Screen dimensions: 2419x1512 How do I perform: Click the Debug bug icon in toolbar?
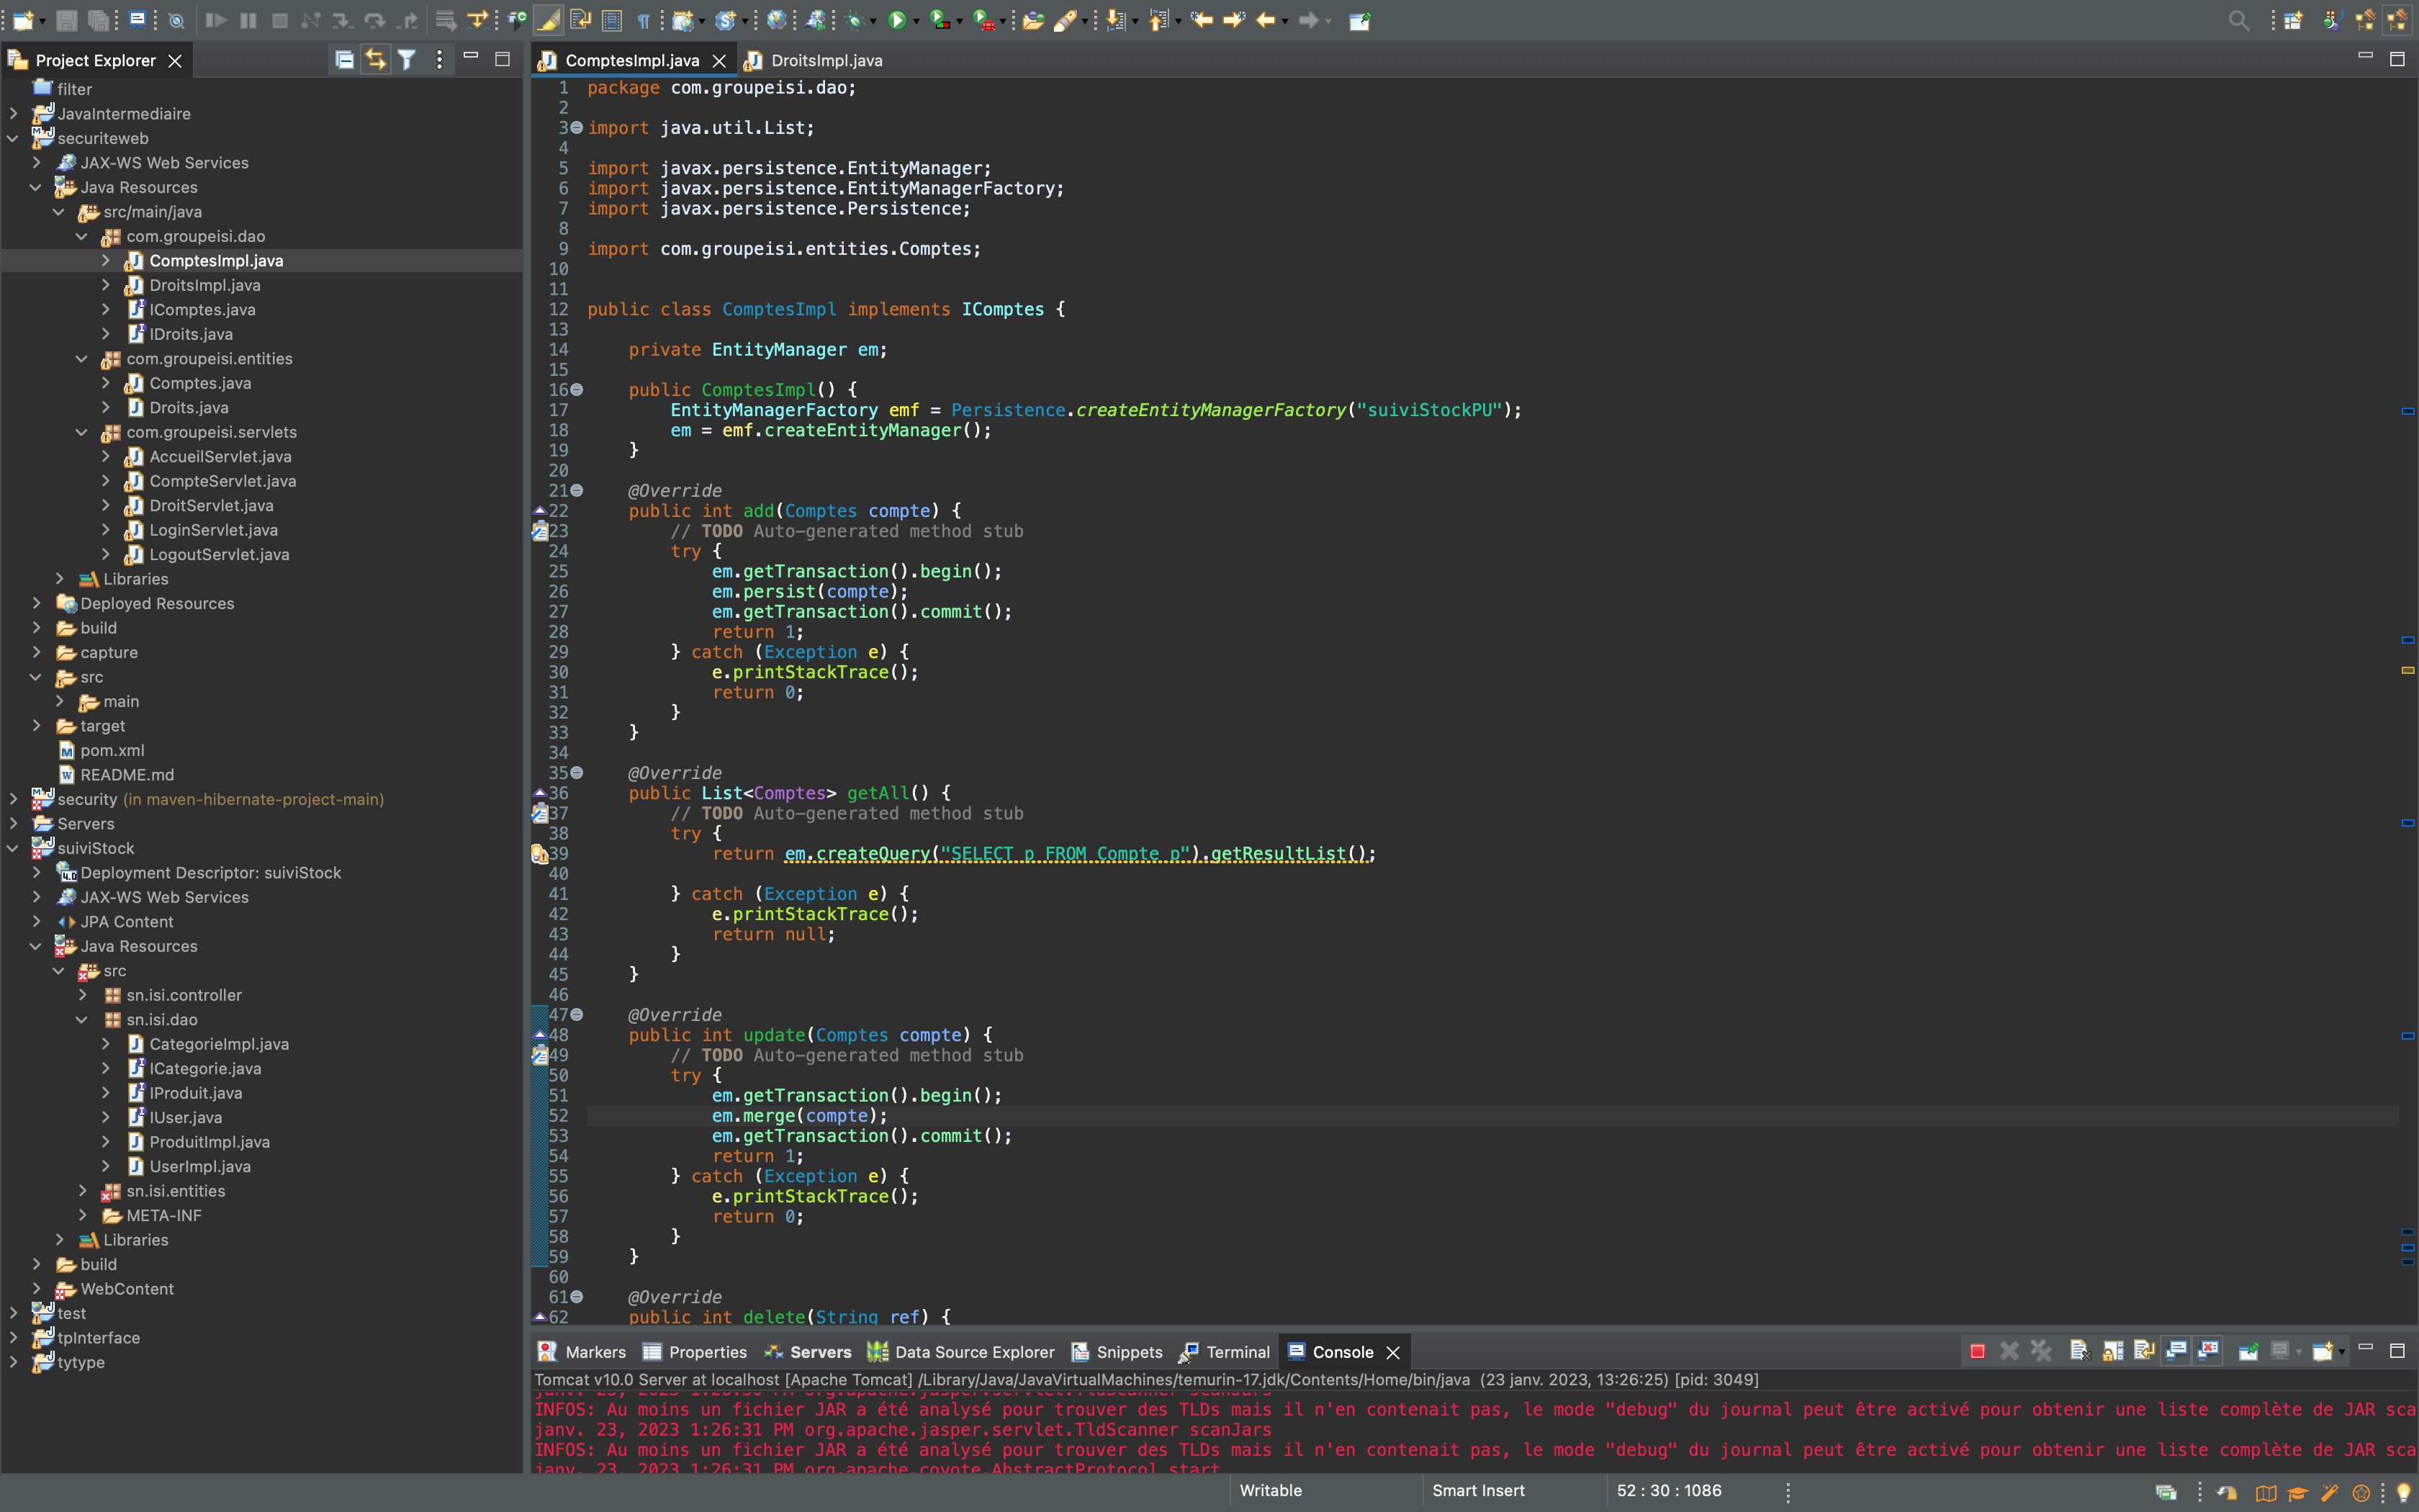855,20
